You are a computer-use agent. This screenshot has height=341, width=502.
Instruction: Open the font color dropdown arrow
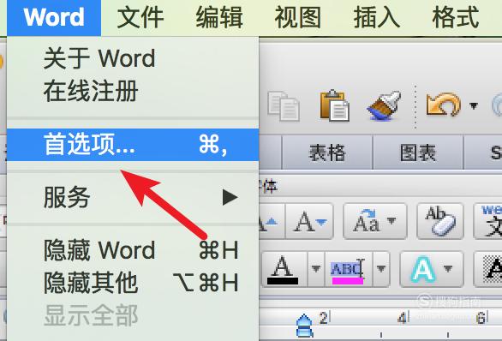pos(316,269)
